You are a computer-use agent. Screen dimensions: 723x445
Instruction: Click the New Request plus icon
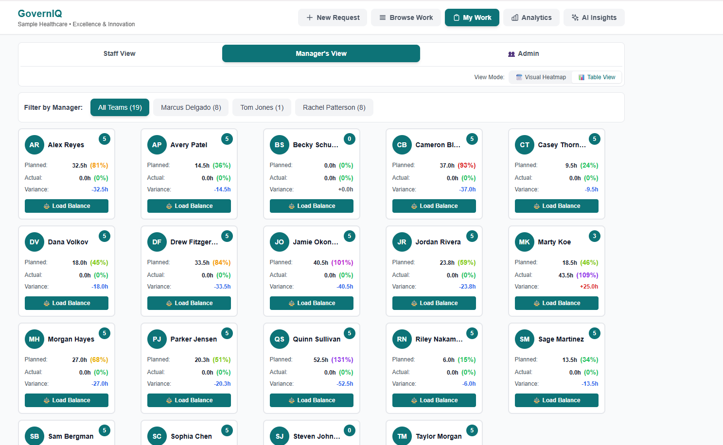coord(309,17)
